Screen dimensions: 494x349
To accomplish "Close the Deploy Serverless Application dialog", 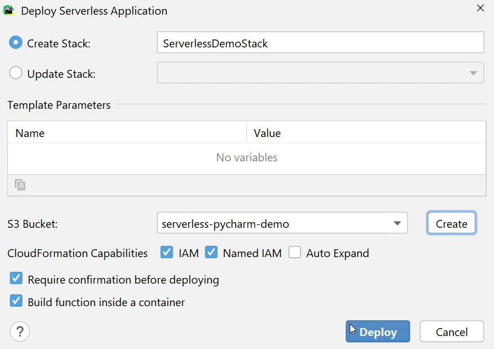I will coord(480,8).
